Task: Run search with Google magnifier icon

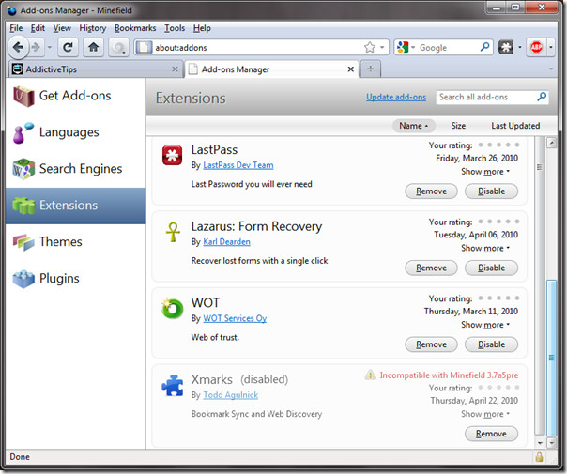Action: (484, 47)
